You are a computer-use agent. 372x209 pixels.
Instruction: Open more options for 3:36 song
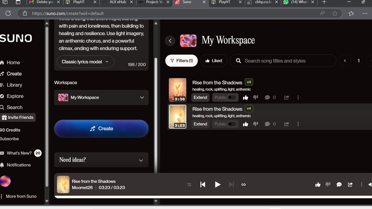coord(298,98)
